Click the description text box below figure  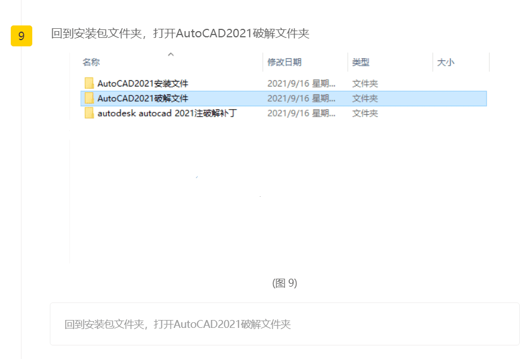[x=284, y=324]
